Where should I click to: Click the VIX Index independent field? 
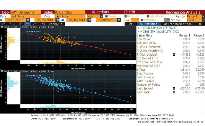point(70,12)
